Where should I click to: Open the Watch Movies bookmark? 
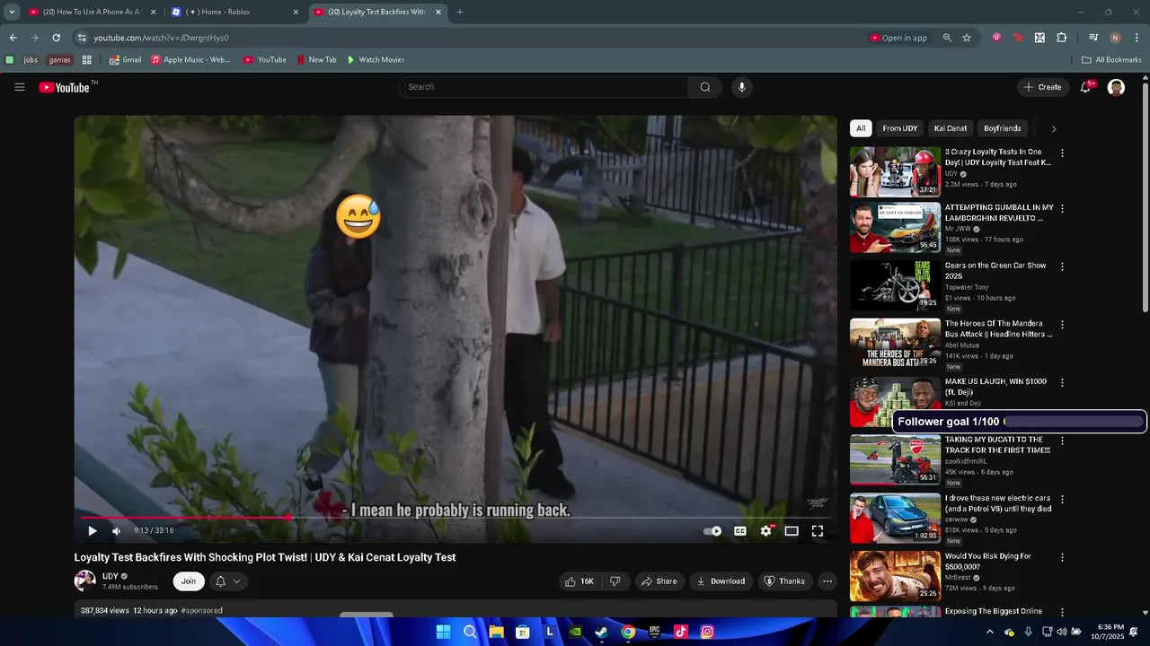pyautogui.click(x=376, y=60)
